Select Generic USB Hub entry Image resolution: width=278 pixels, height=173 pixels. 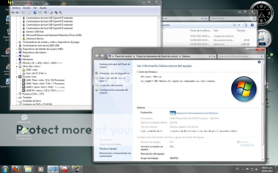[35, 32]
